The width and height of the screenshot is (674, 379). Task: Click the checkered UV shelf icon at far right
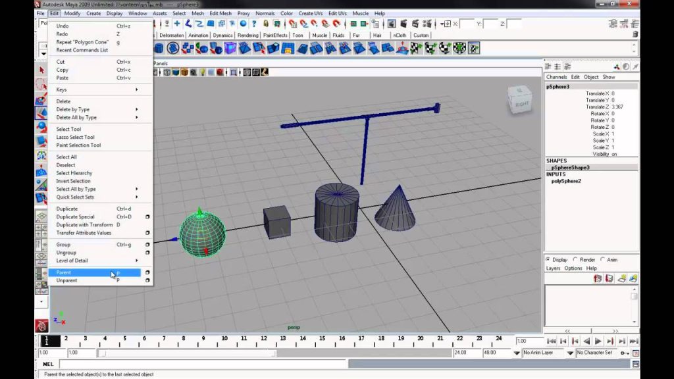[x=474, y=48]
